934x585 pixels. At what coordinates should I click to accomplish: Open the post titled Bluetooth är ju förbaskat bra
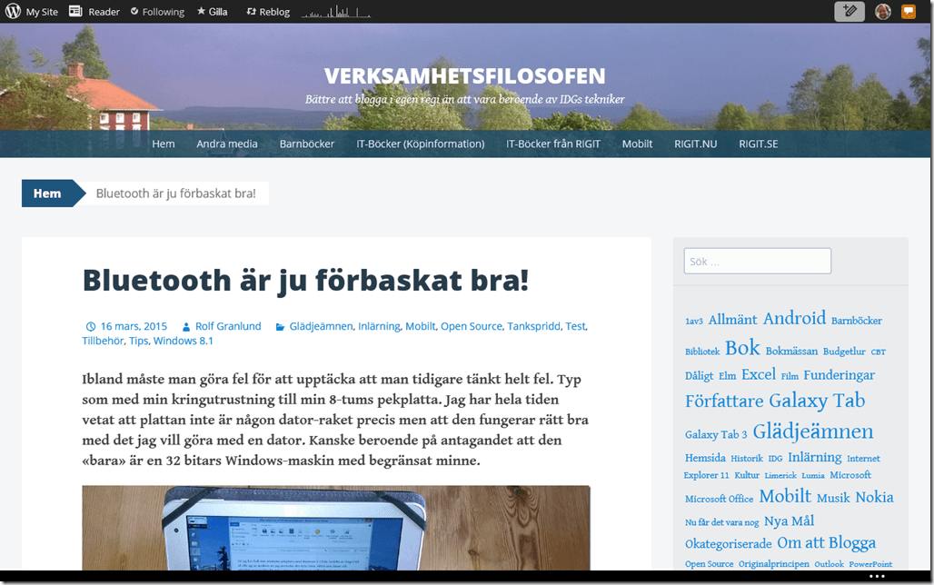(304, 280)
